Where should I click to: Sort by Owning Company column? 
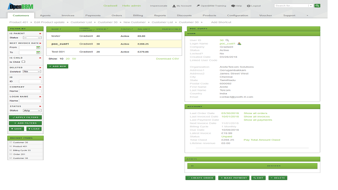coord(87,29)
